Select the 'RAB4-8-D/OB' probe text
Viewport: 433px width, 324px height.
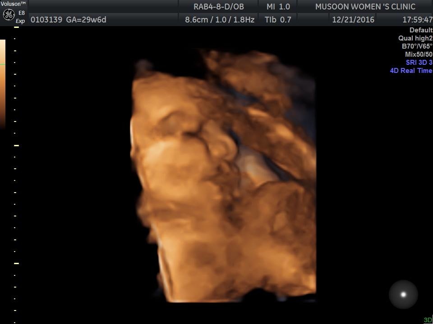pos(219,7)
